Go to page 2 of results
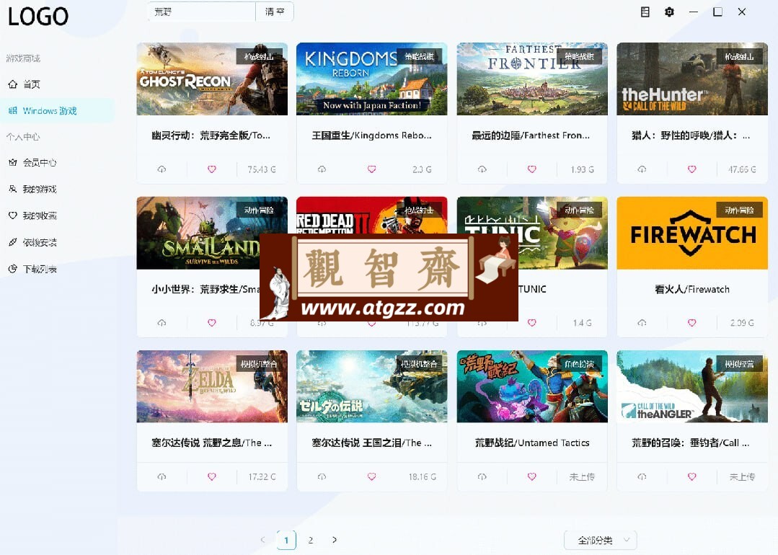 coord(311,540)
